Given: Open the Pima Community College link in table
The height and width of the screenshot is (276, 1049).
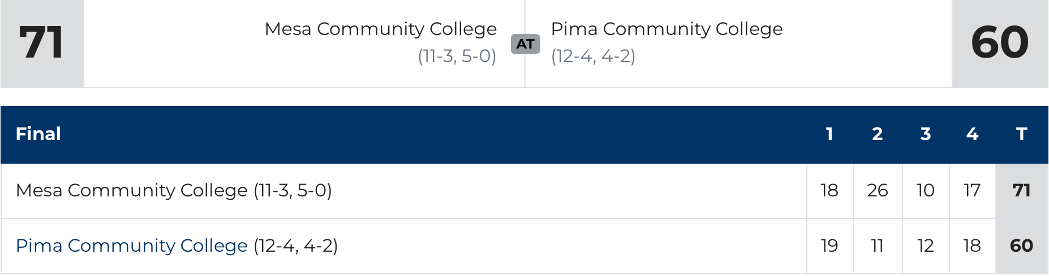Looking at the screenshot, I should pyautogui.click(x=131, y=246).
